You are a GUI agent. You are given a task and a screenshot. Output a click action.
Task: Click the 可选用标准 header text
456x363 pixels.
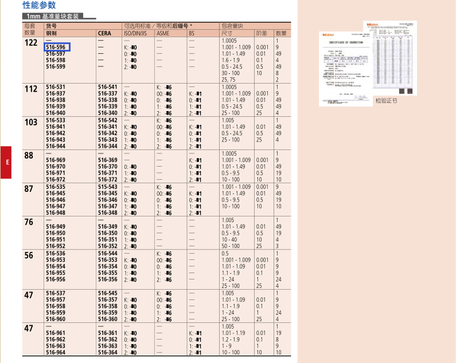[137, 26]
